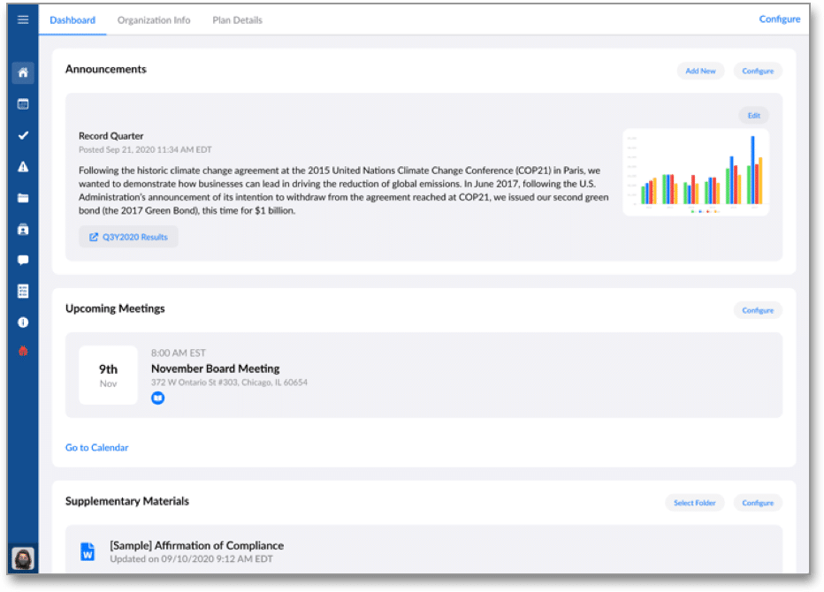Follow the Go to Calendar link

(96, 448)
